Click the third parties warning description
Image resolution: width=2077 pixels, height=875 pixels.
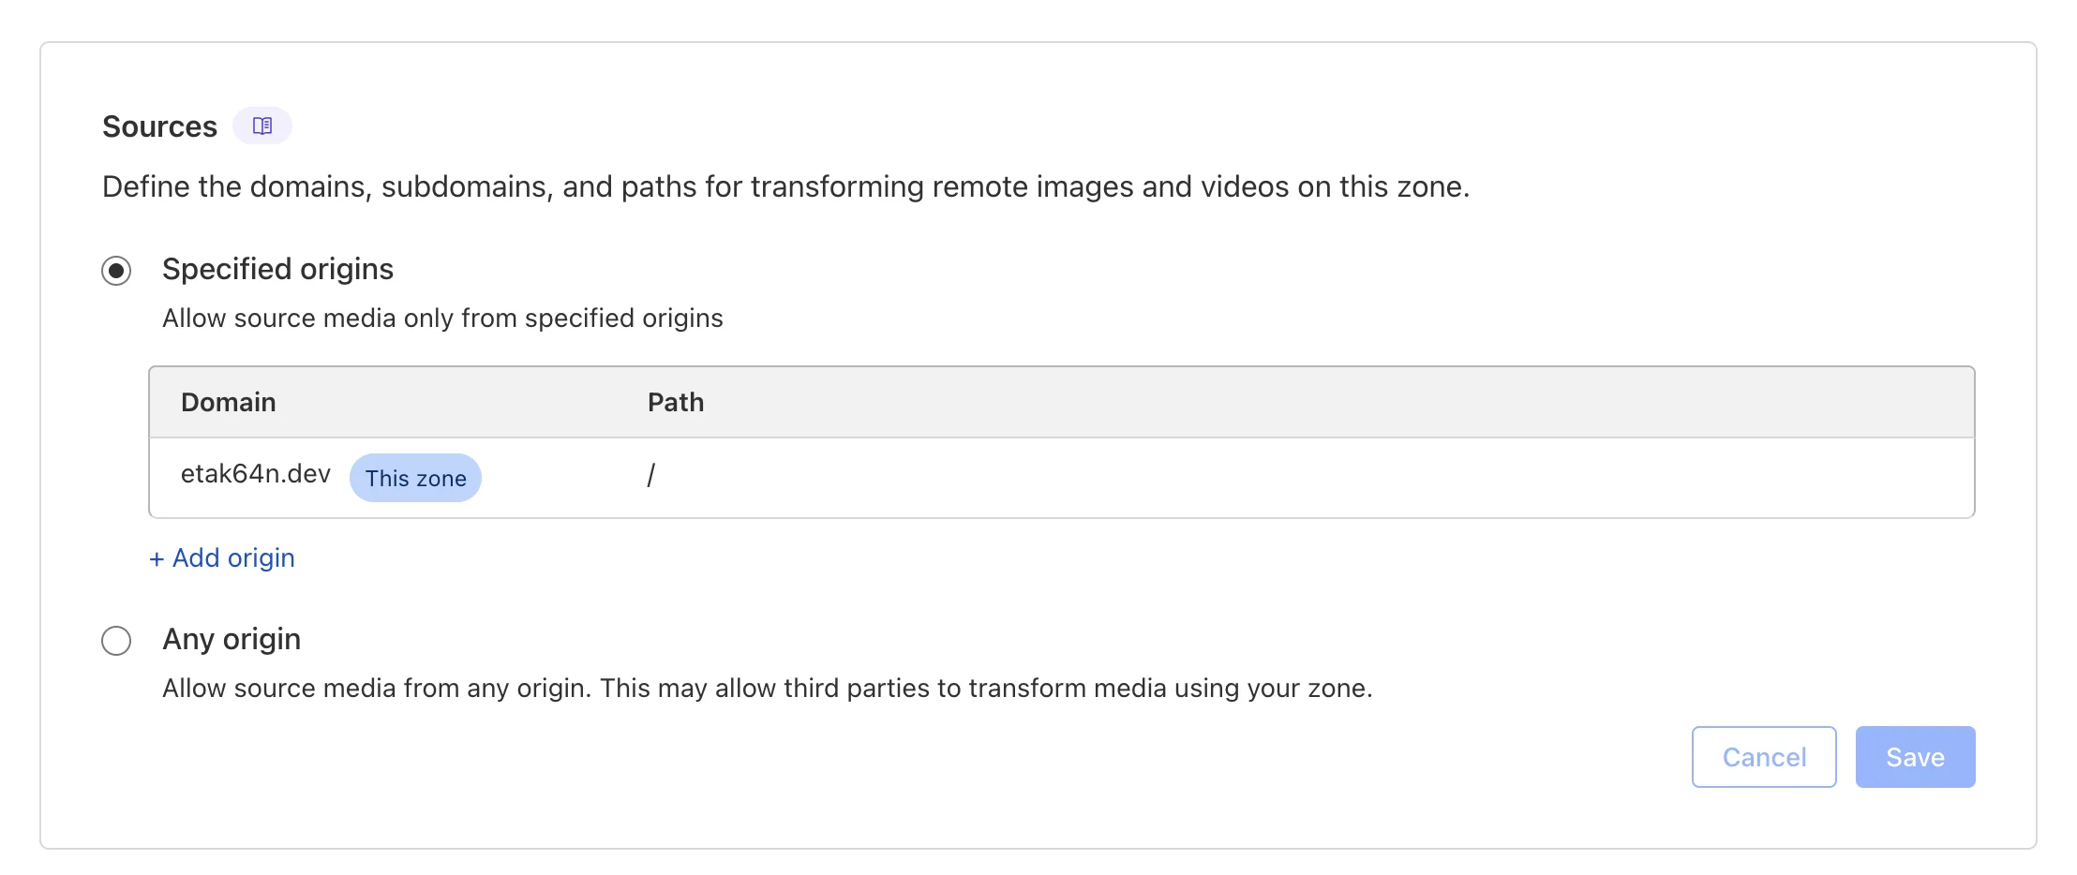(767, 689)
